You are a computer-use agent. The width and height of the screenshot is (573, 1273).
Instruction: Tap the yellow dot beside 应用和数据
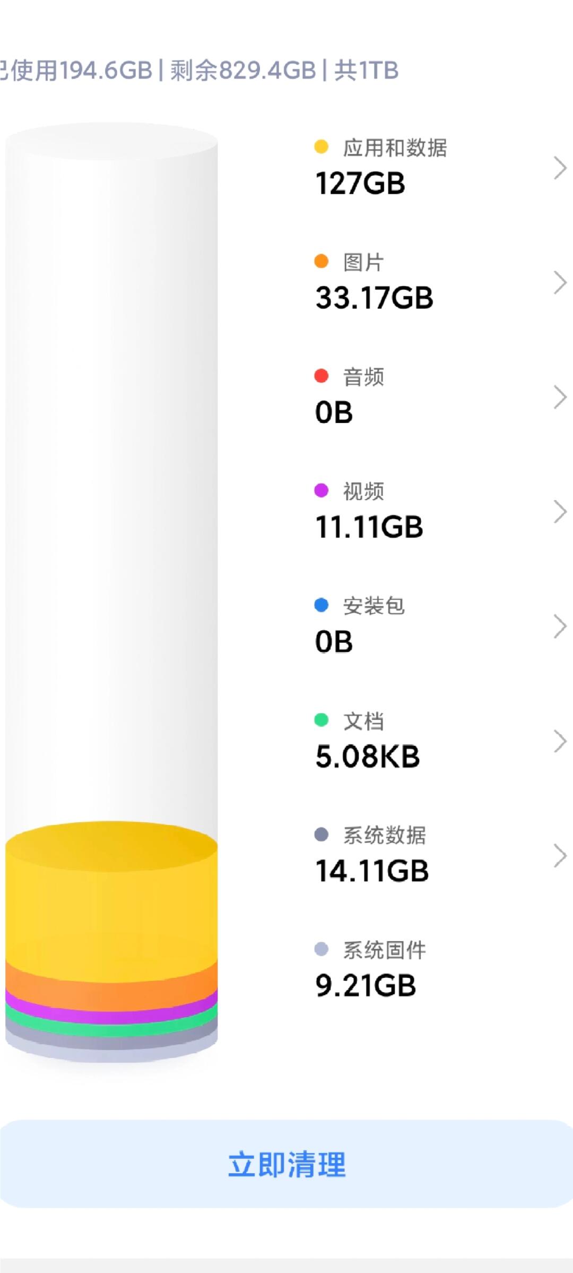pyautogui.click(x=321, y=147)
